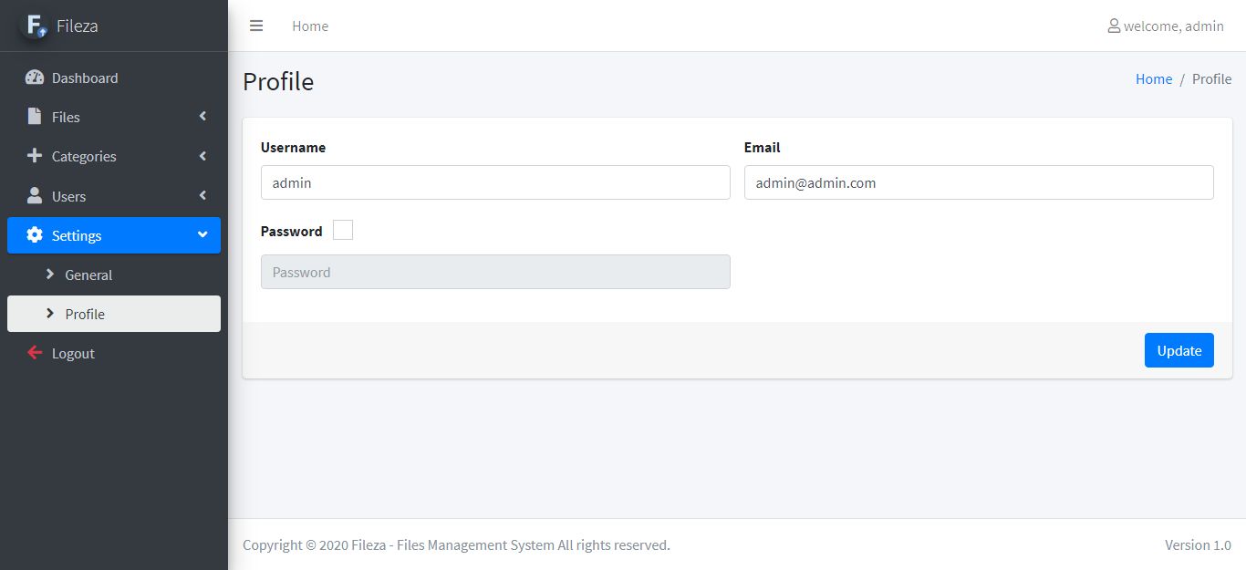
Task: Click the Users person icon
Action: 35,196
